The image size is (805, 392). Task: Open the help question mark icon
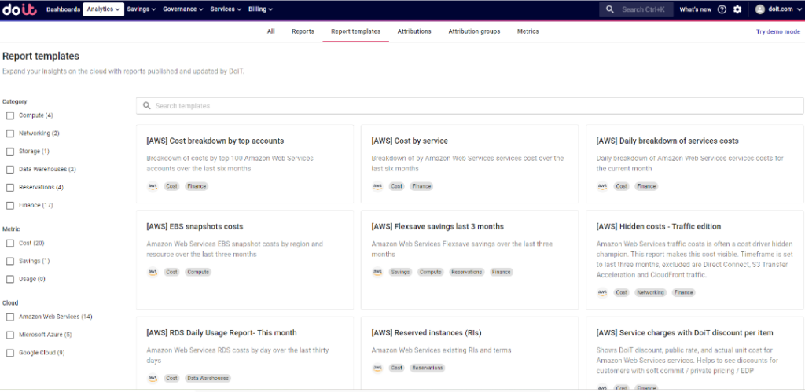click(722, 9)
